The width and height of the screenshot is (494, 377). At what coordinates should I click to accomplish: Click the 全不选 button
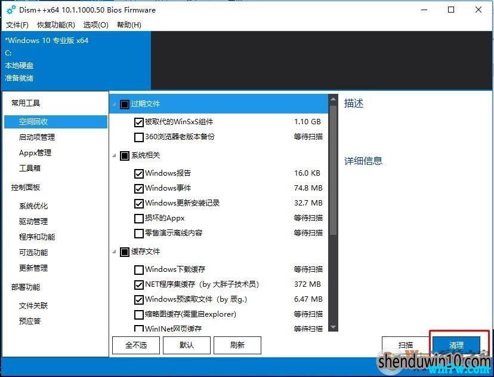[136, 345]
